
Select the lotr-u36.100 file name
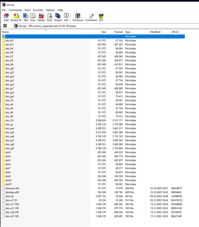[x=12, y=212]
